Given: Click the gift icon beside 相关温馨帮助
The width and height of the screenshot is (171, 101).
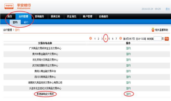Looking at the screenshot, I should [x=153, y=30].
